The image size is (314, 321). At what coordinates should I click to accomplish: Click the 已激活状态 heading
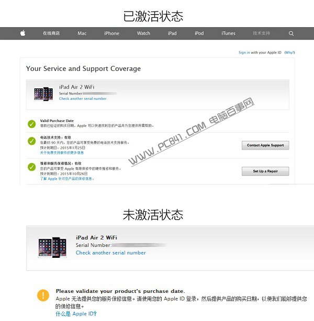coord(153,16)
